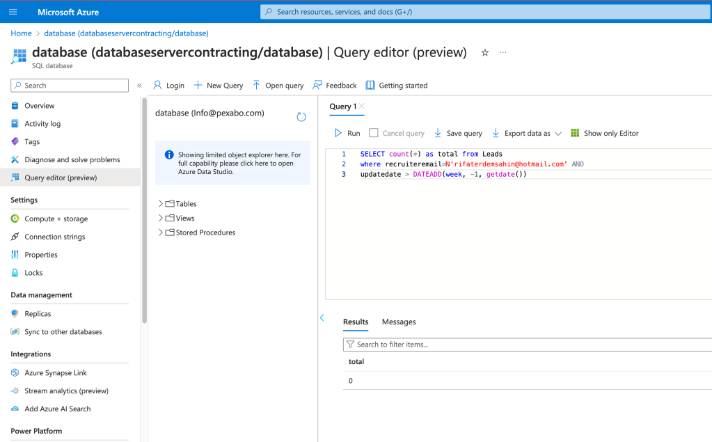Click the Show only Editor grid icon
This screenshot has width=712, height=442.
[x=575, y=133]
